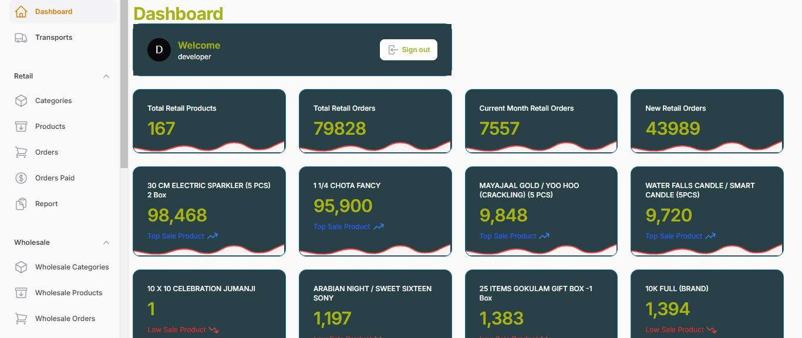Screen dimensions: 802x338
Task: Click the Wholesale Categories cube icon
Action: coord(21,267)
